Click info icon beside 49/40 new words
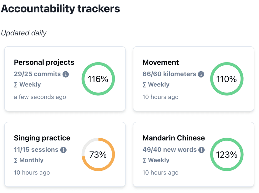Image resolution: width=259 pixels, height=193 pixels. pyautogui.click(x=201, y=150)
